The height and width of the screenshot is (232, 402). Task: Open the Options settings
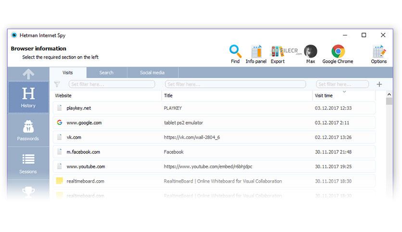point(378,54)
